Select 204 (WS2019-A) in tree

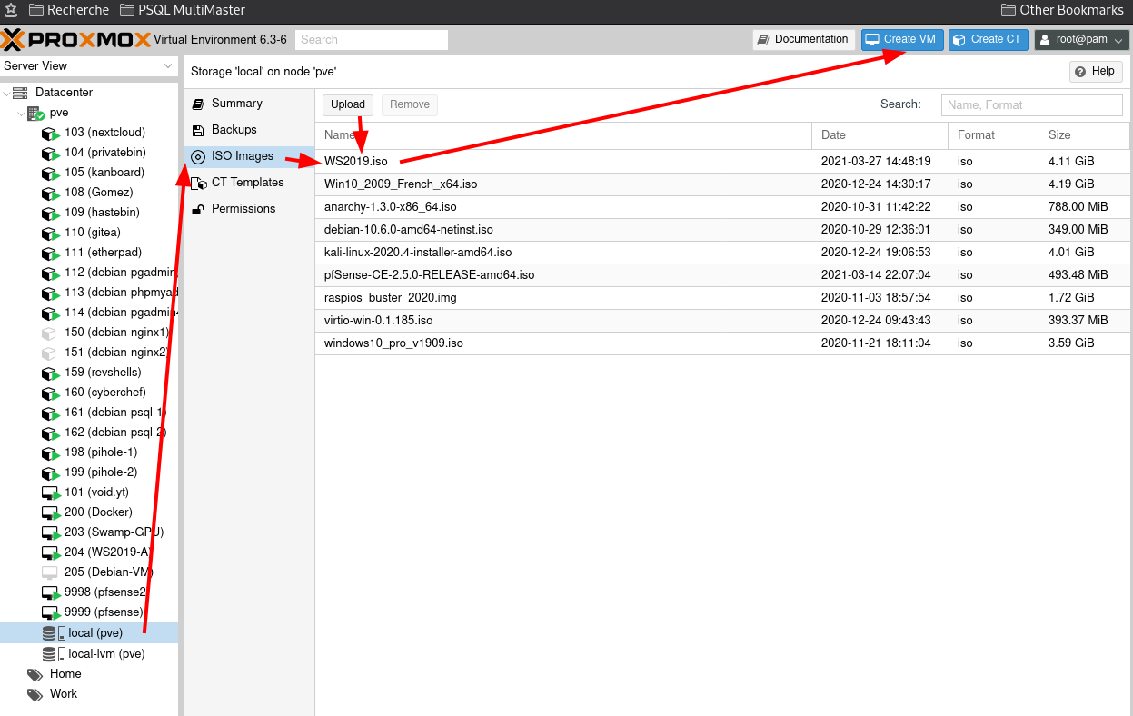(89, 552)
